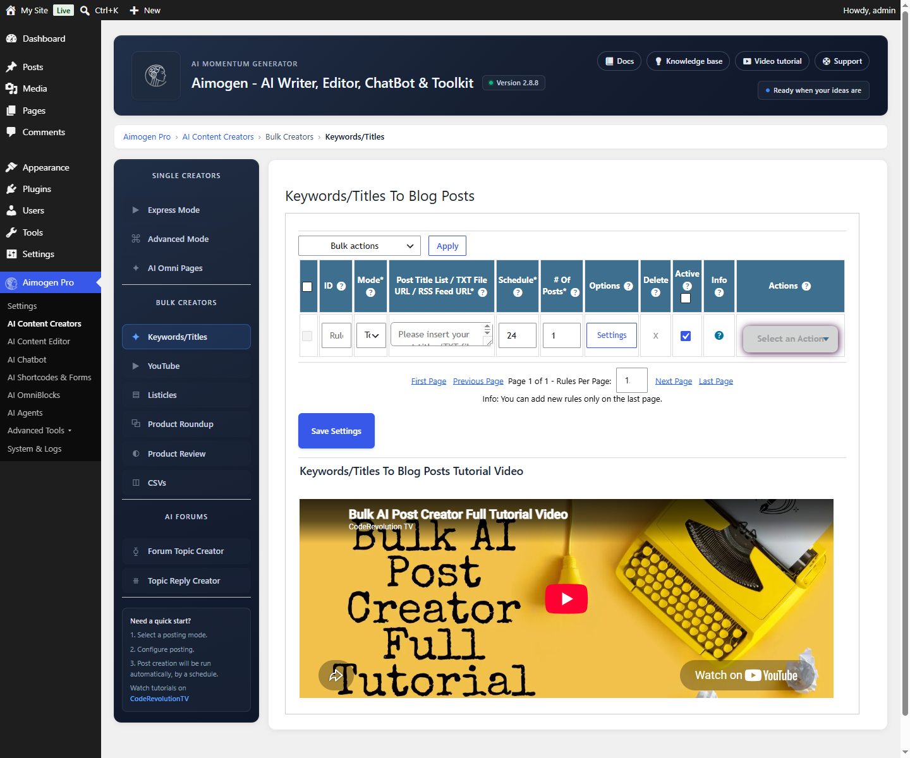Click the rule Settings button

pyautogui.click(x=612, y=335)
